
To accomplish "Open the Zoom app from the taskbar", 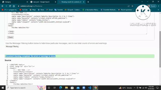I will pyautogui.click(x=84, y=88).
